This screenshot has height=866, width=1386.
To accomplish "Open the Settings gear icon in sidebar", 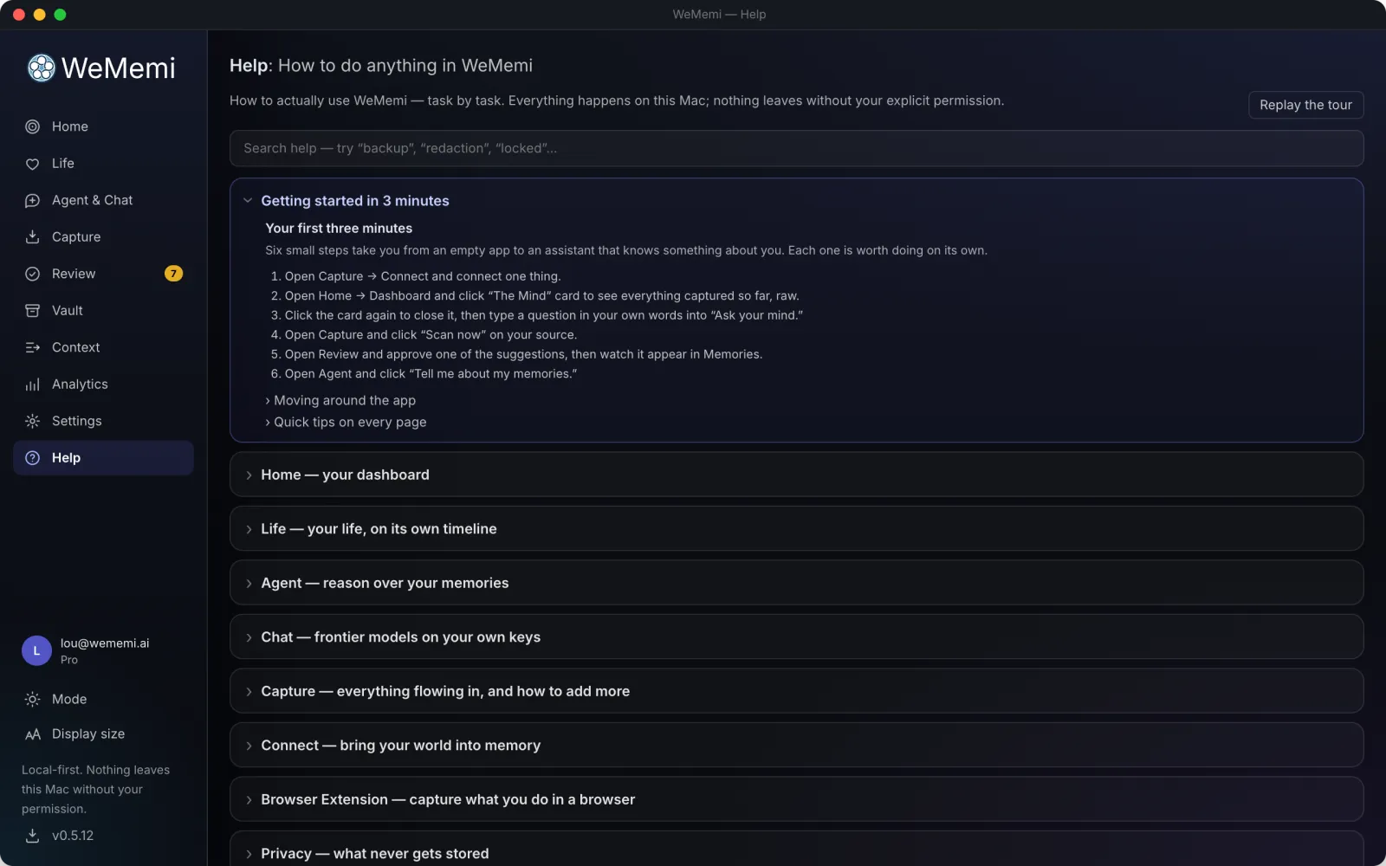I will 32,421.
